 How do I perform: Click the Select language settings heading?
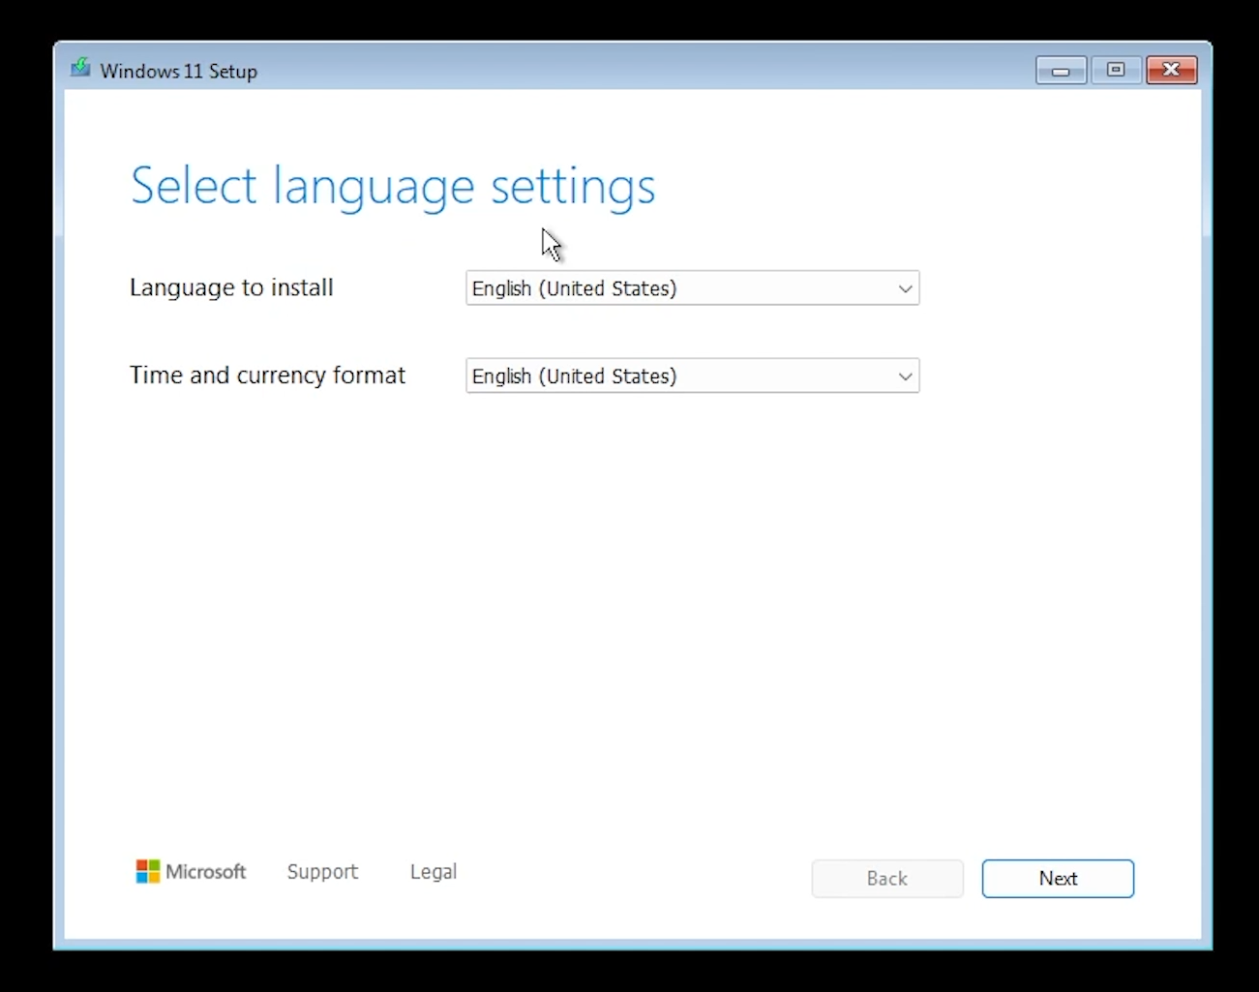tap(393, 186)
